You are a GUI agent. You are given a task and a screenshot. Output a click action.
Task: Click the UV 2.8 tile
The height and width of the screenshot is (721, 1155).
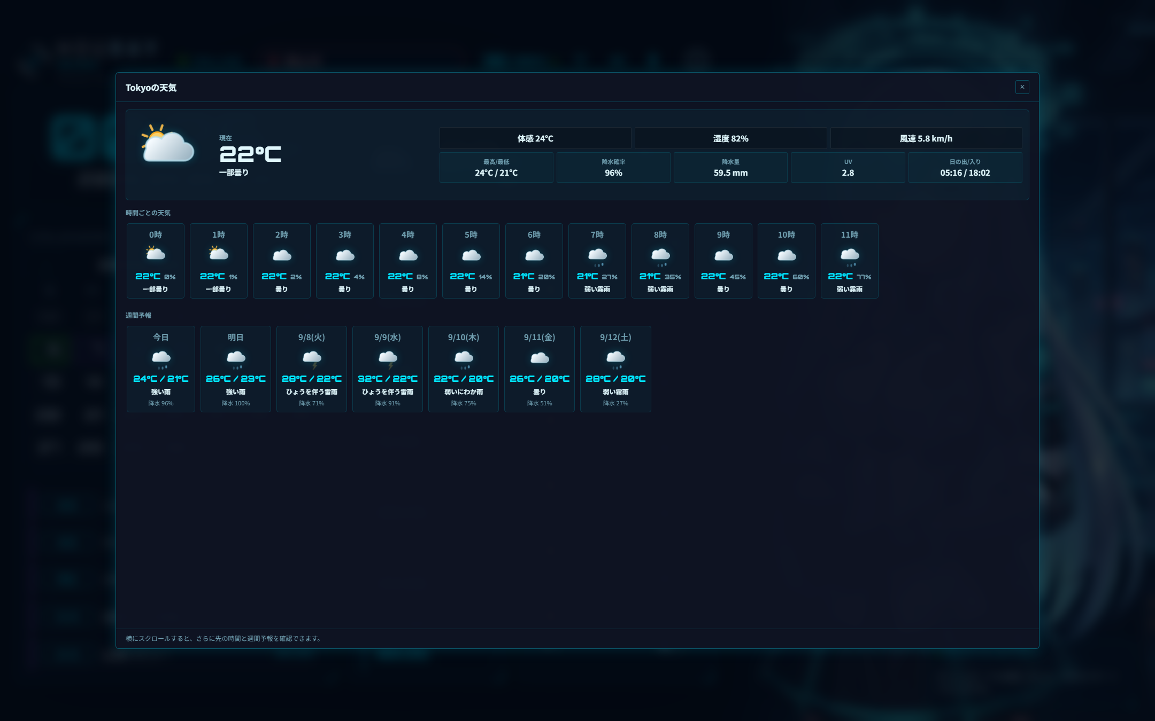click(848, 168)
